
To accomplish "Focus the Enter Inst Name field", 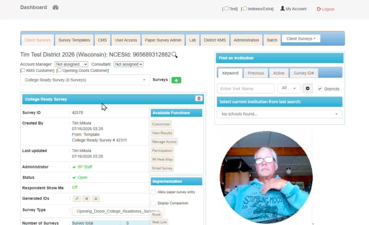I will 246,88.
